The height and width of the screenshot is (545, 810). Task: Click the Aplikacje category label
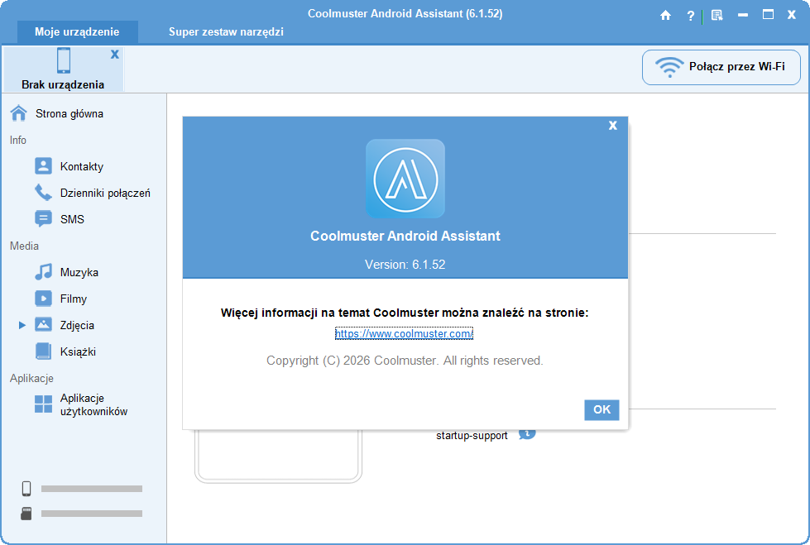(x=31, y=378)
